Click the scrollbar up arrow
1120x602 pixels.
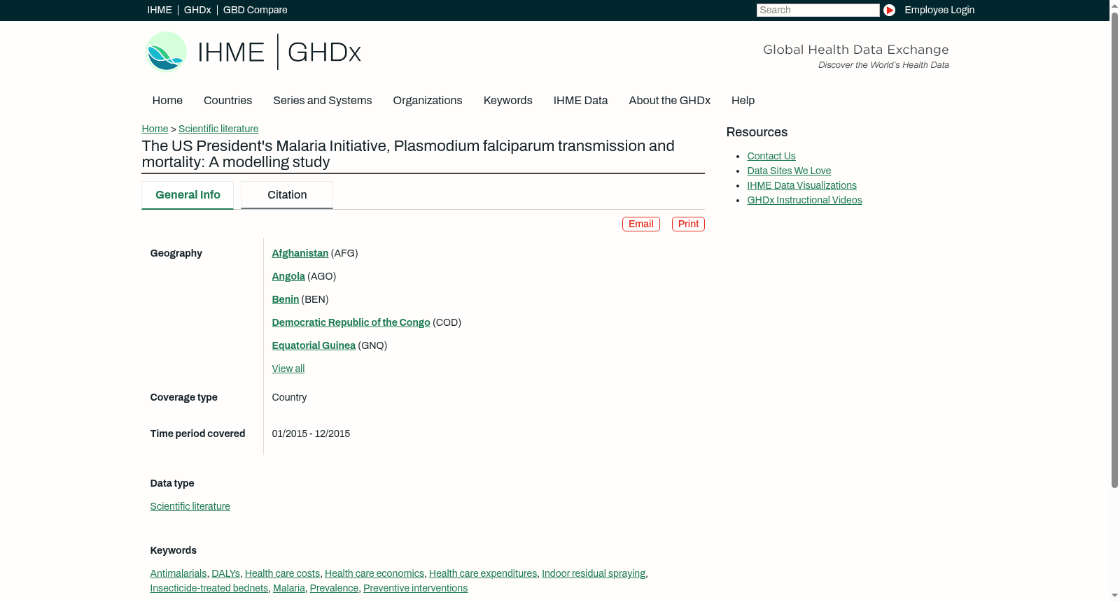1115,6
